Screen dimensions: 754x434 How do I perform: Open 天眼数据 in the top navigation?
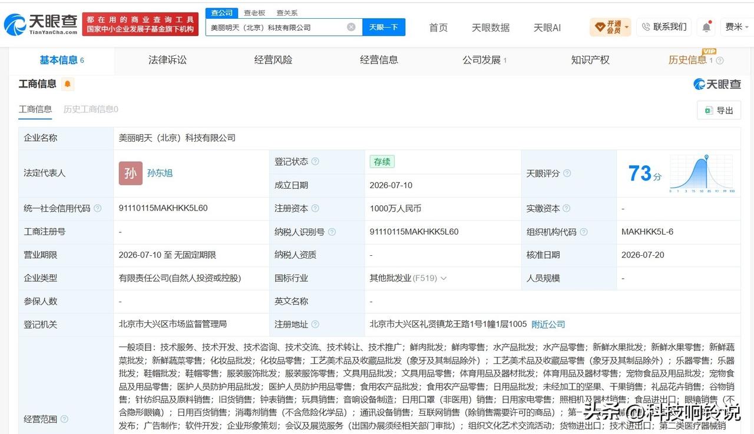(491, 28)
